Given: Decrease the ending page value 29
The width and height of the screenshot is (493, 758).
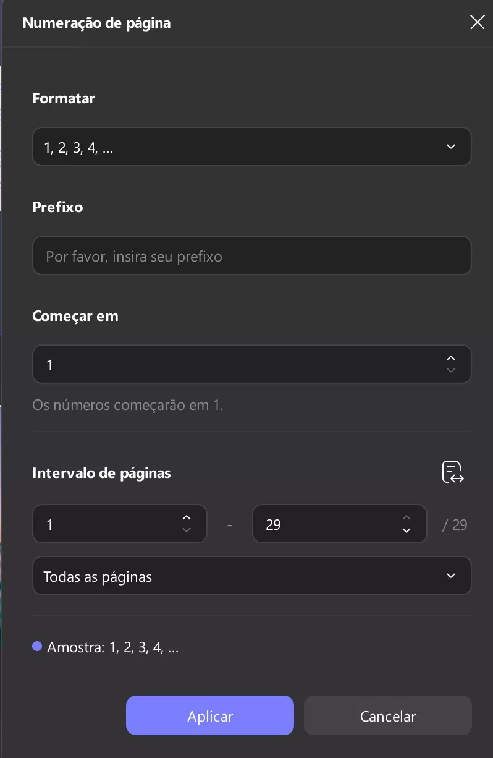Looking at the screenshot, I should click(407, 530).
